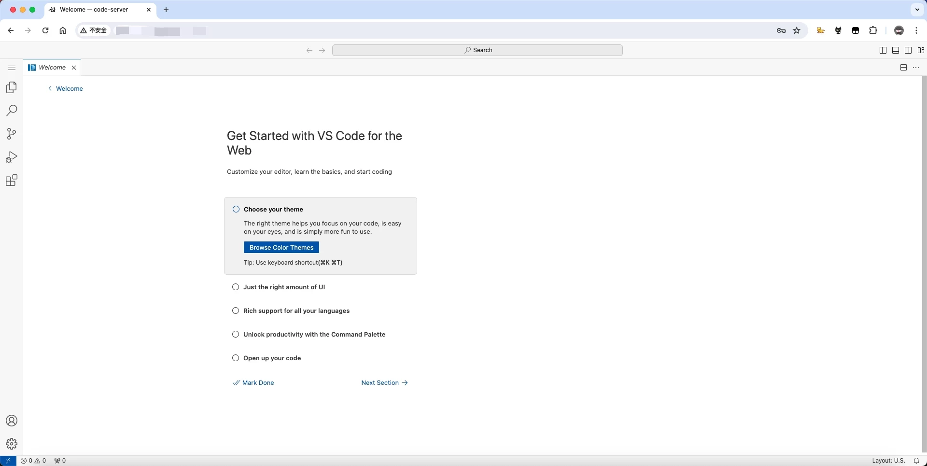Select the Welcome editor tab
The height and width of the screenshot is (466, 927).
pyautogui.click(x=52, y=68)
